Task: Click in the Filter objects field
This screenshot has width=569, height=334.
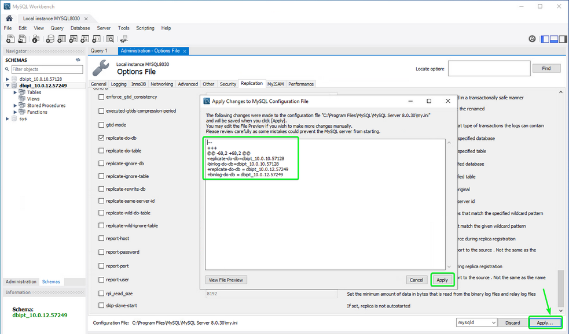Action: coord(47,69)
